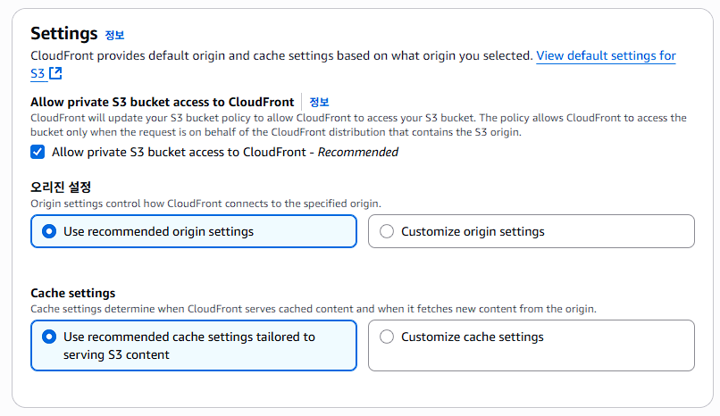The height and width of the screenshot is (416, 720).
Task: Click the 정보 link next to Settings heading
Action: (x=114, y=36)
